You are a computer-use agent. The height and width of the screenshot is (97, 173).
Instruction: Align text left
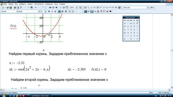[59, 11]
